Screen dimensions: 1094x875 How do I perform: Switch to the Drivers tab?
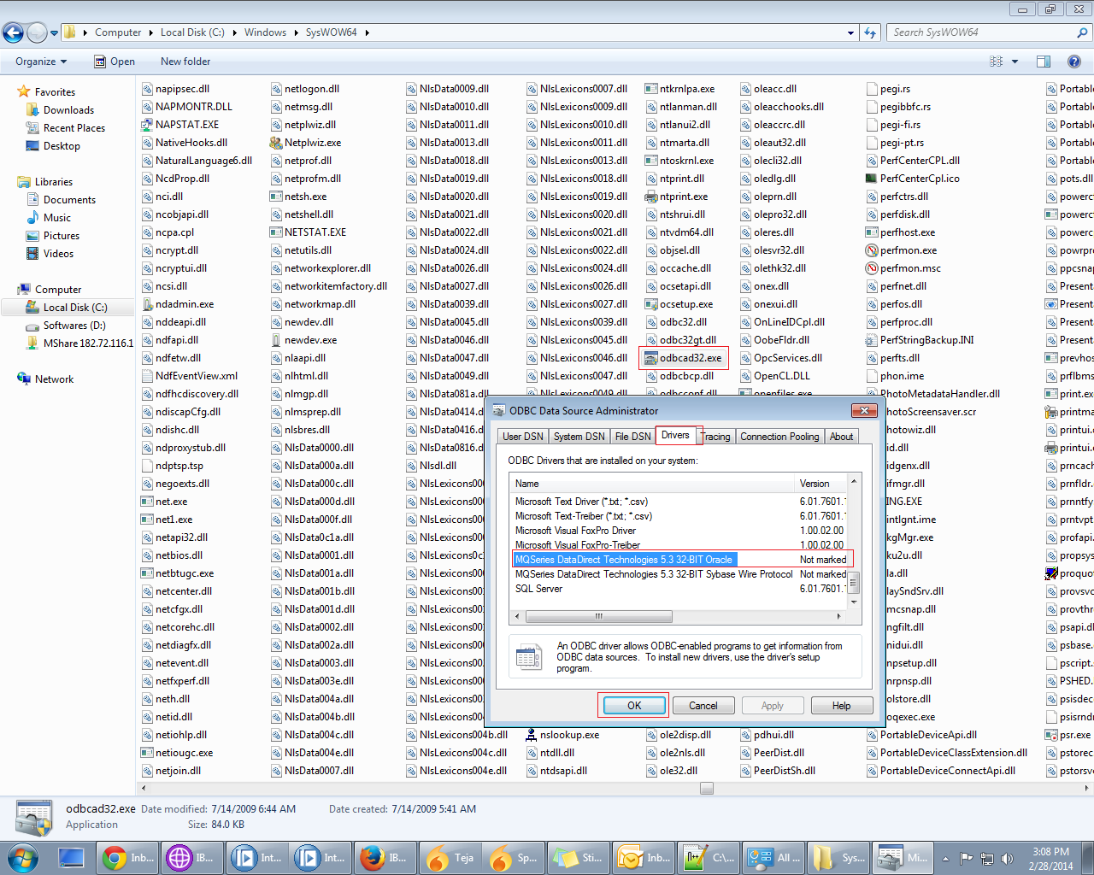pos(675,435)
